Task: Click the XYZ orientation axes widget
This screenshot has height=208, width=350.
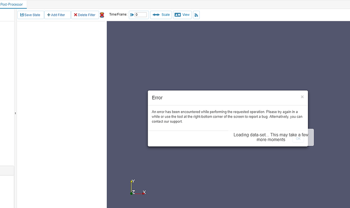Action: pyautogui.click(x=138, y=187)
